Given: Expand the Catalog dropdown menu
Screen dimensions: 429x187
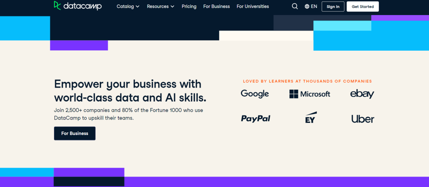Looking at the screenshot, I should 128,6.
